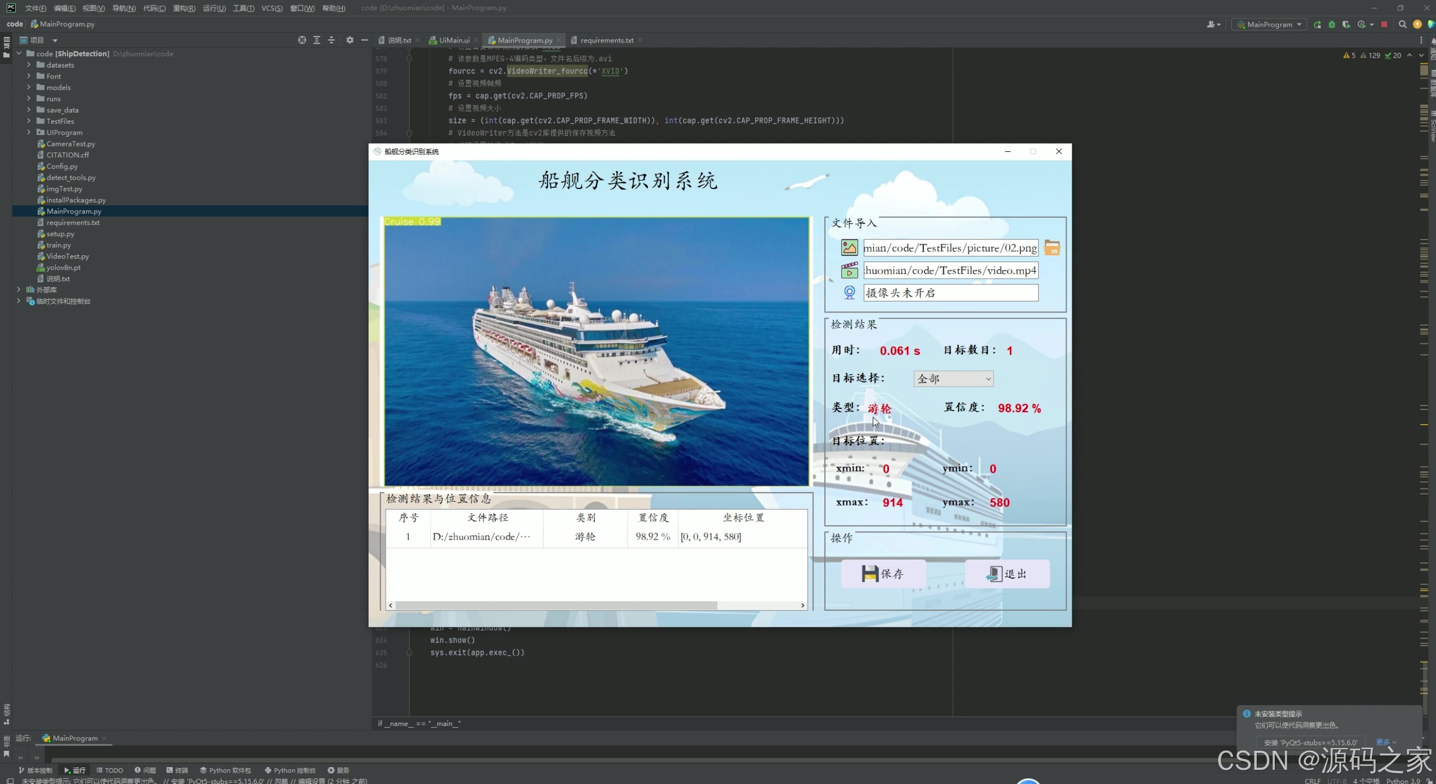
Task: Open the Python 控制台 tool window
Action: coord(290,770)
